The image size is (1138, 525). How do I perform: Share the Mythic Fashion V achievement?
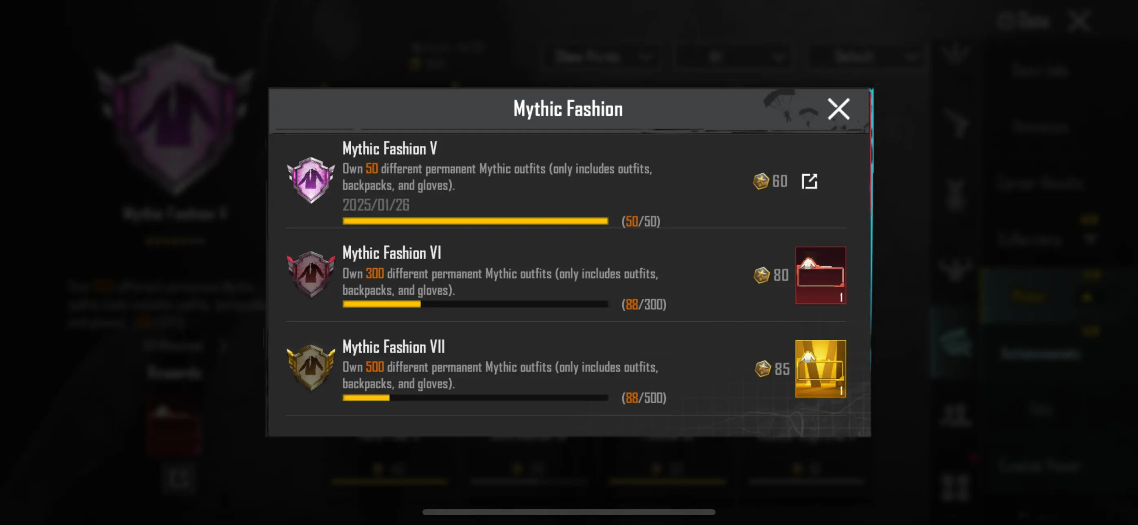[809, 181]
